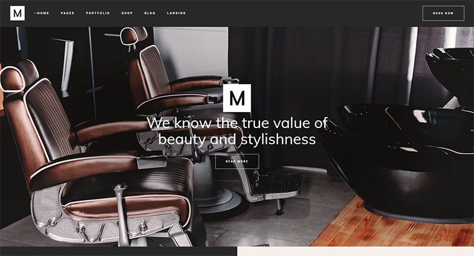Click the large white M logo on hero image

(x=237, y=98)
